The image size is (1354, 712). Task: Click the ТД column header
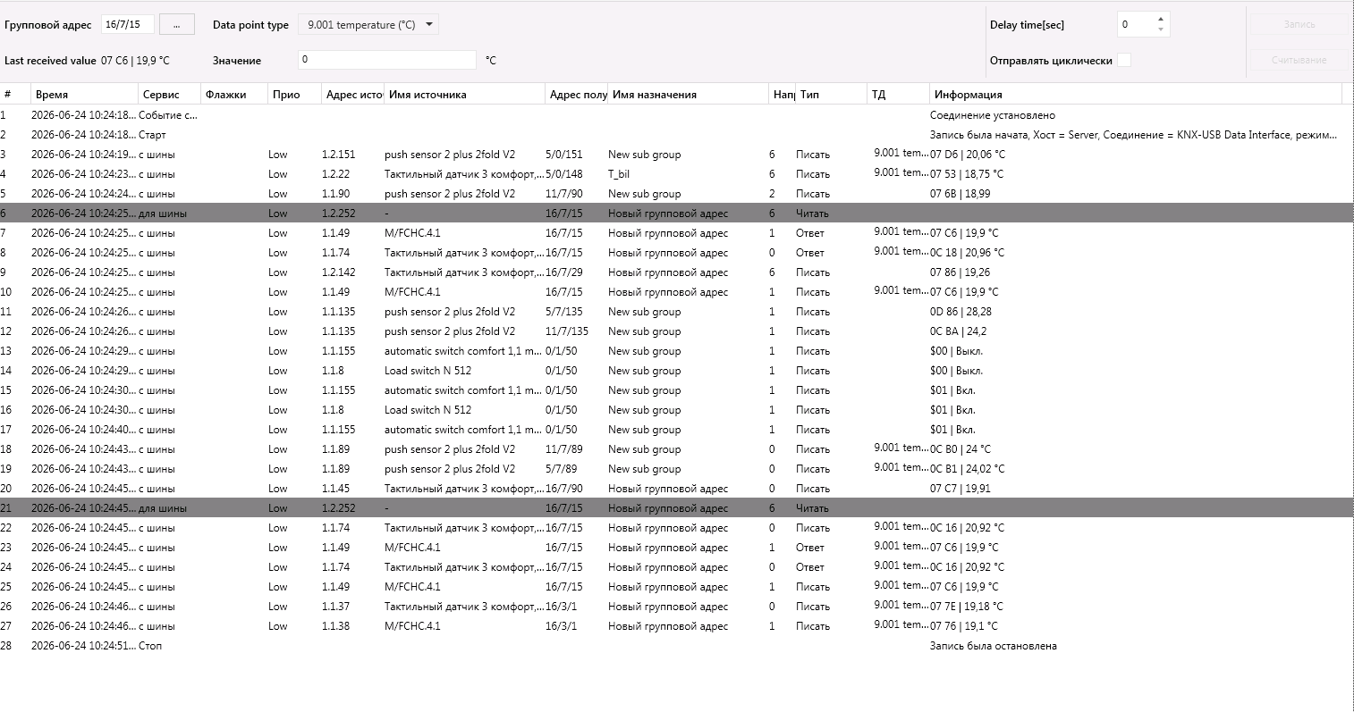(x=898, y=94)
